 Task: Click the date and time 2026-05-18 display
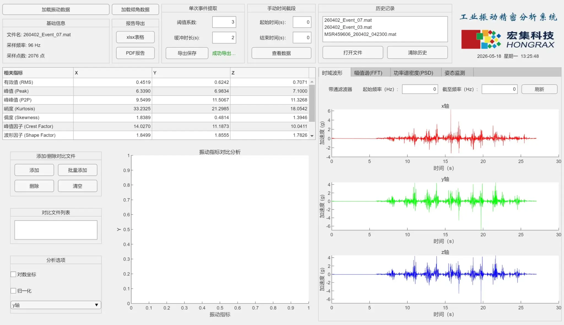point(508,56)
